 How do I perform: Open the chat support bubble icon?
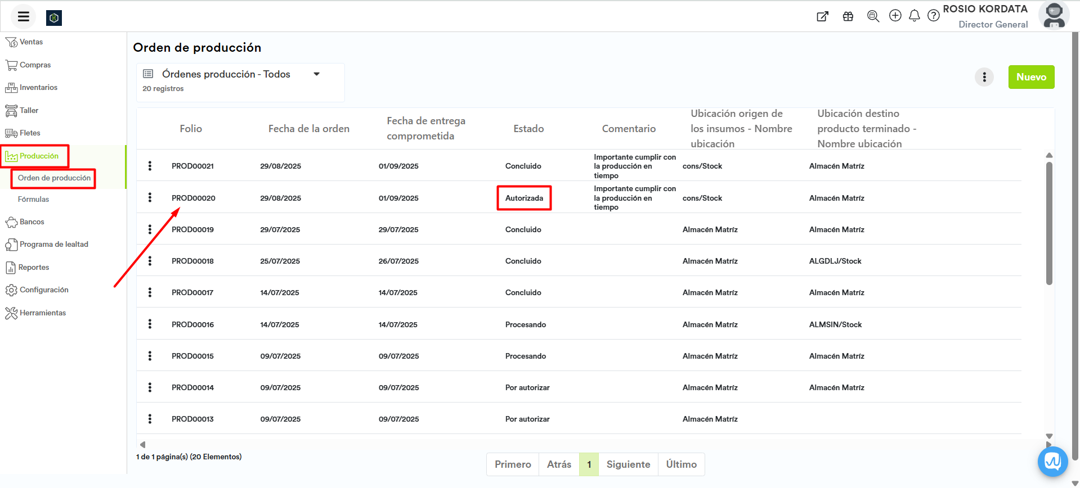click(x=1052, y=462)
